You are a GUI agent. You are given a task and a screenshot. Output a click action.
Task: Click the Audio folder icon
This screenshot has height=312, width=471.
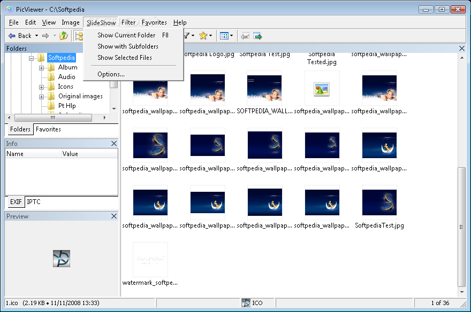click(x=51, y=77)
